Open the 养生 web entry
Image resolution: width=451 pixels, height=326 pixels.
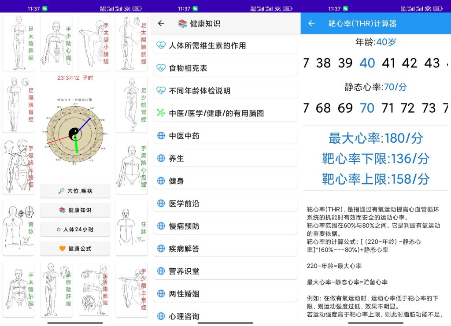[225, 158]
